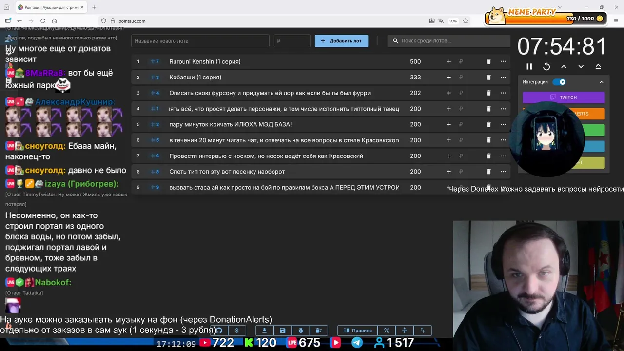This screenshot has height=351, width=624.
Task: Add amount to the фурсону lot
Action: pyautogui.click(x=448, y=93)
